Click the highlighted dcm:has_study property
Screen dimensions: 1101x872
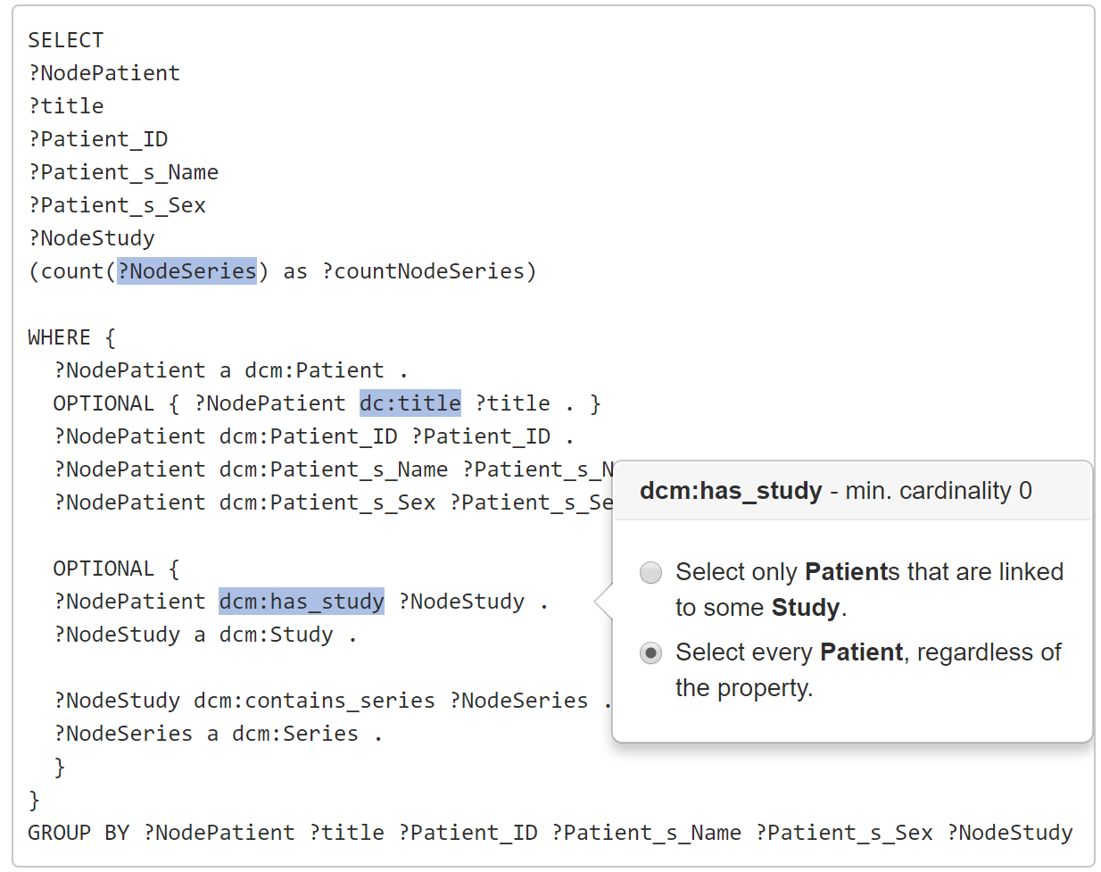click(x=302, y=602)
